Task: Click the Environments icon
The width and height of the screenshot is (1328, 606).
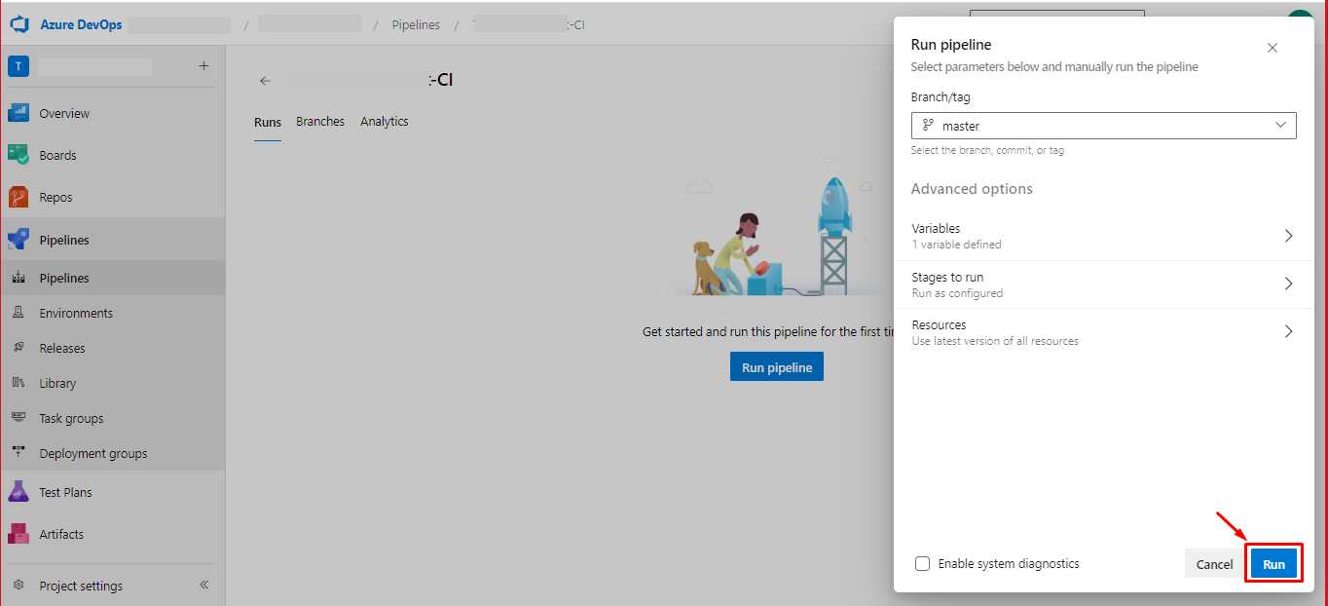Action: pos(18,313)
